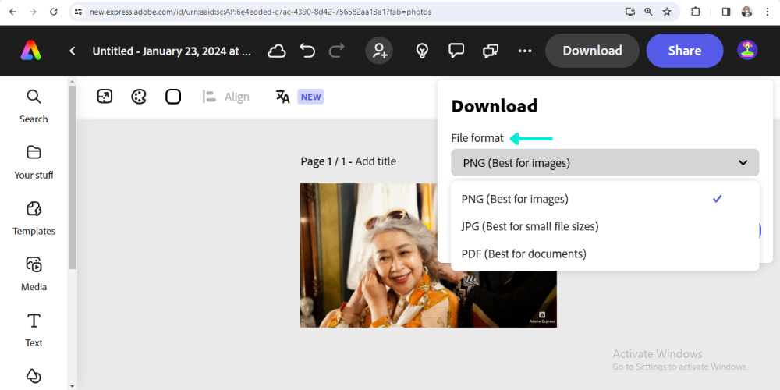The height and width of the screenshot is (390, 780).
Task: Open Search in the left sidebar
Action: click(34, 106)
